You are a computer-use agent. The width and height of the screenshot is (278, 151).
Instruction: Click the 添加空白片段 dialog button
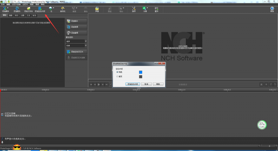coord(132,84)
